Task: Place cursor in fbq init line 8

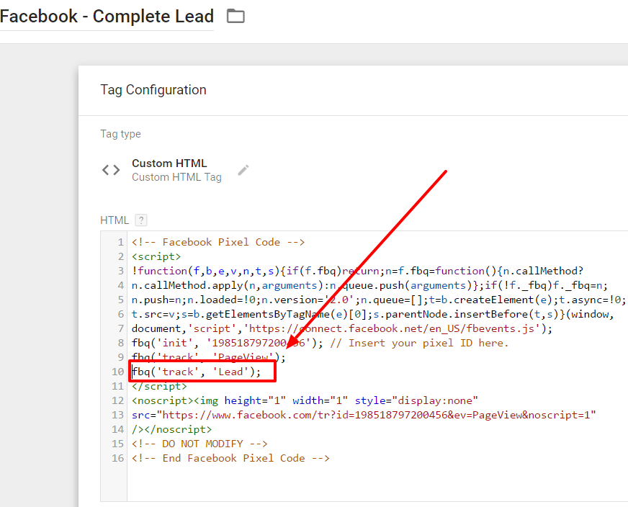Action: click(x=320, y=344)
